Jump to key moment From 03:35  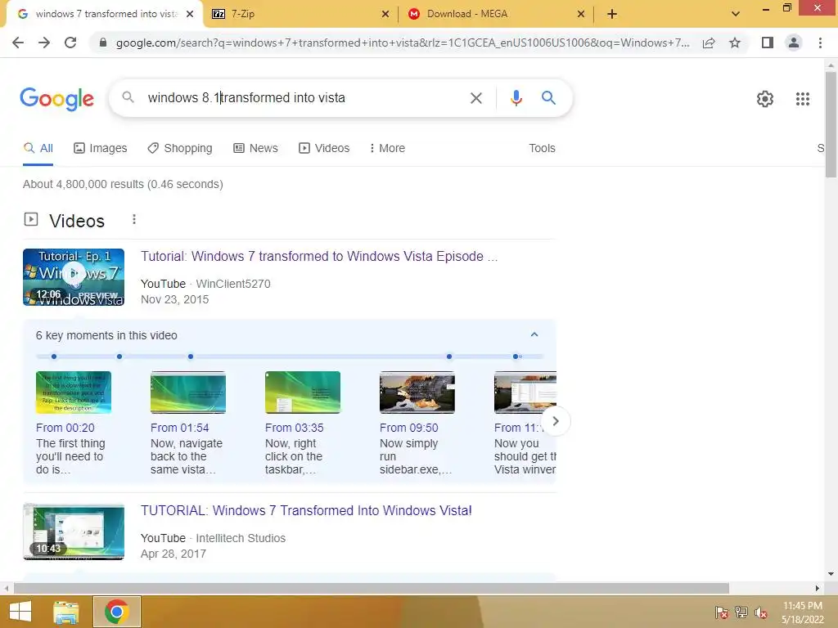(295, 428)
